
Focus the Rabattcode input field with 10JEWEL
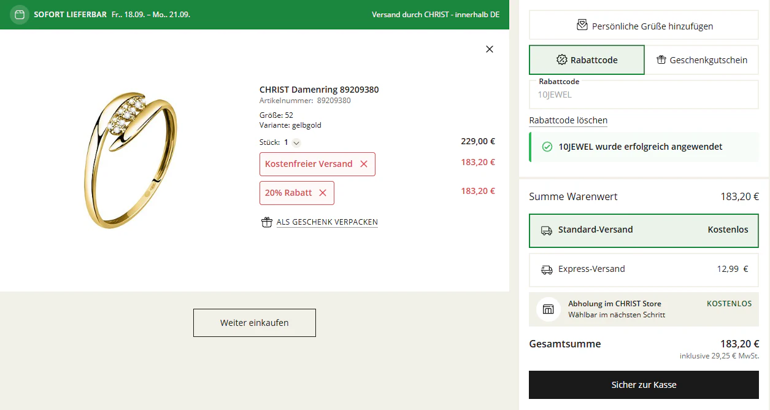pyautogui.click(x=644, y=95)
